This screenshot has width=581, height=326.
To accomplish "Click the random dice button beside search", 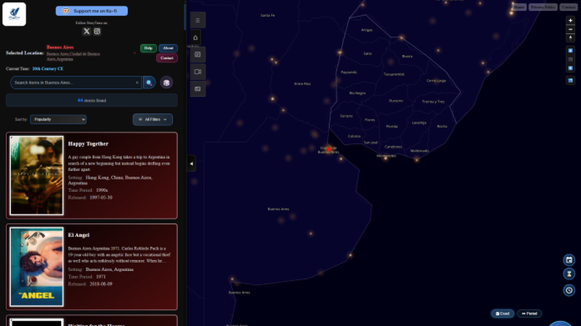I will pos(166,82).
